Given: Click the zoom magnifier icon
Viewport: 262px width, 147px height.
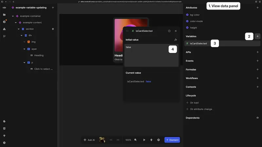Looking at the screenshot, I should tap(136, 140).
